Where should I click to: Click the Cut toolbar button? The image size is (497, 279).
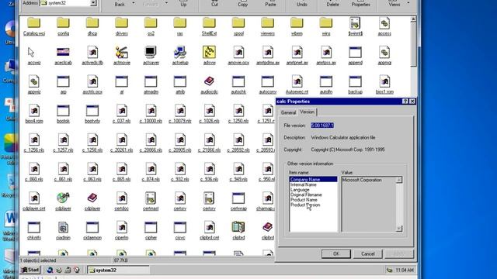[214, 4]
